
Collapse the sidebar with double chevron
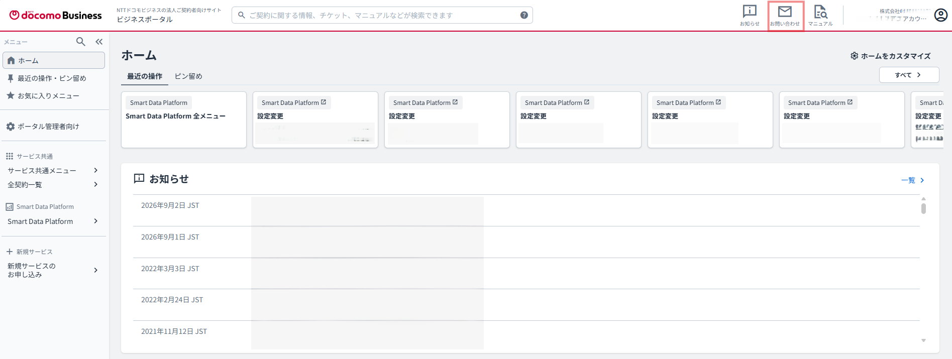click(99, 42)
